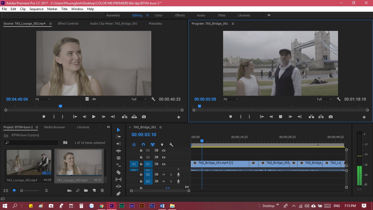Solo audio track A3
Screen dimensions: 373x210
171,181
